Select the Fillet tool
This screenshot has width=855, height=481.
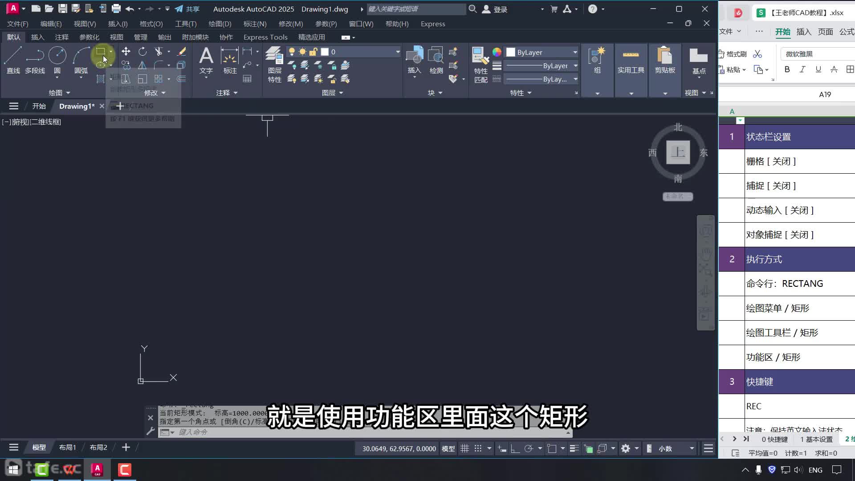158,65
